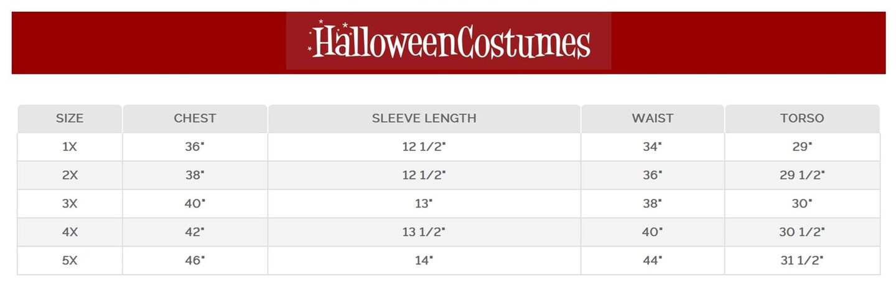Click the 4X size row label

coord(70,232)
